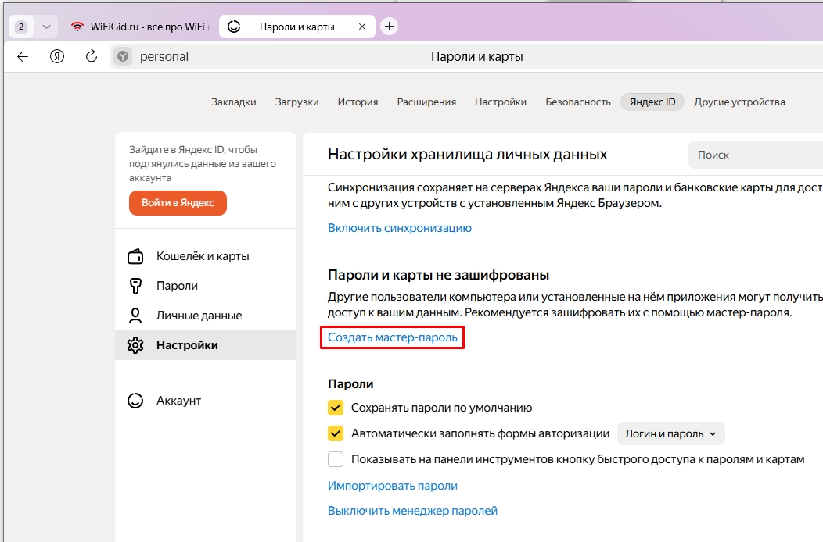Expand the tab list chevron
This screenshot has width=823, height=542.
46,27
